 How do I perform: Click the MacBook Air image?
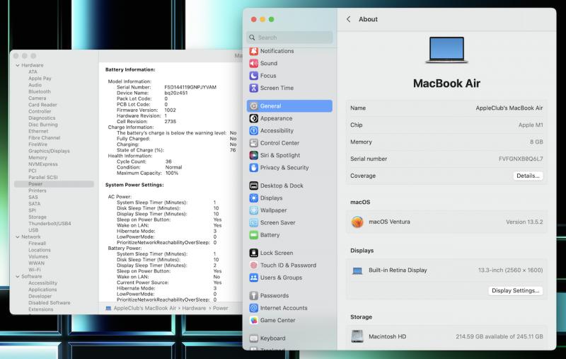point(446,50)
